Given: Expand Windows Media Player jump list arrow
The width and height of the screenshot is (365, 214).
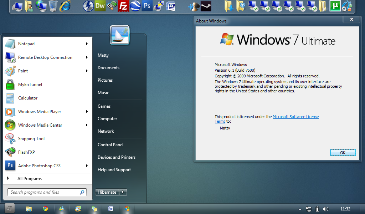Looking at the screenshot, I should pyautogui.click(x=87, y=112).
